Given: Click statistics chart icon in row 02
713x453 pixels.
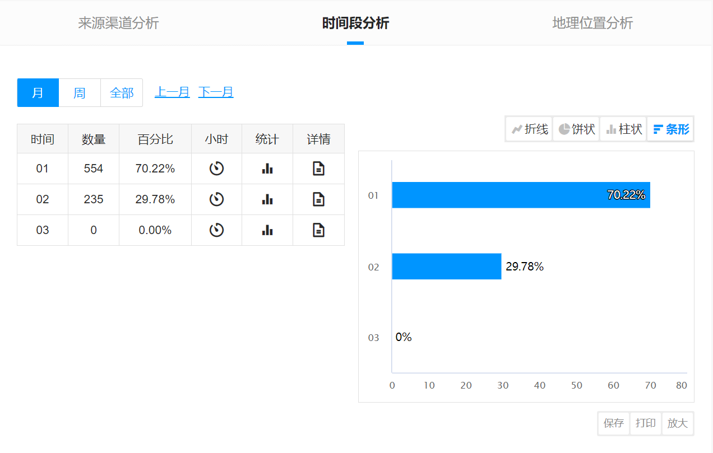Looking at the screenshot, I should [267, 199].
